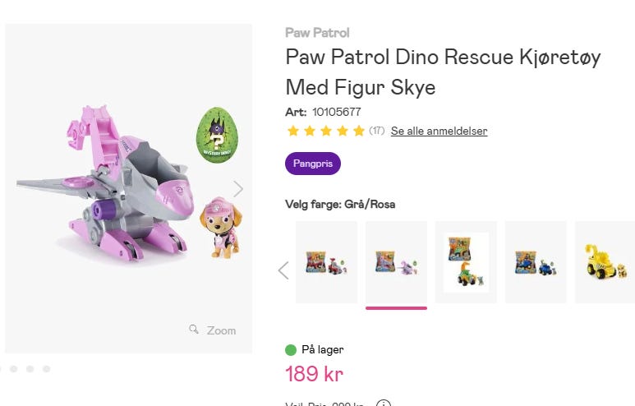Click the Zoom magnifier icon

(194, 330)
